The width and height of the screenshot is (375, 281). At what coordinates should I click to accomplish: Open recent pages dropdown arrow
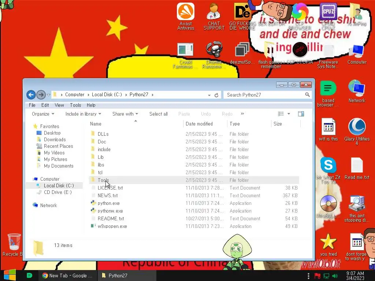coord(48,95)
